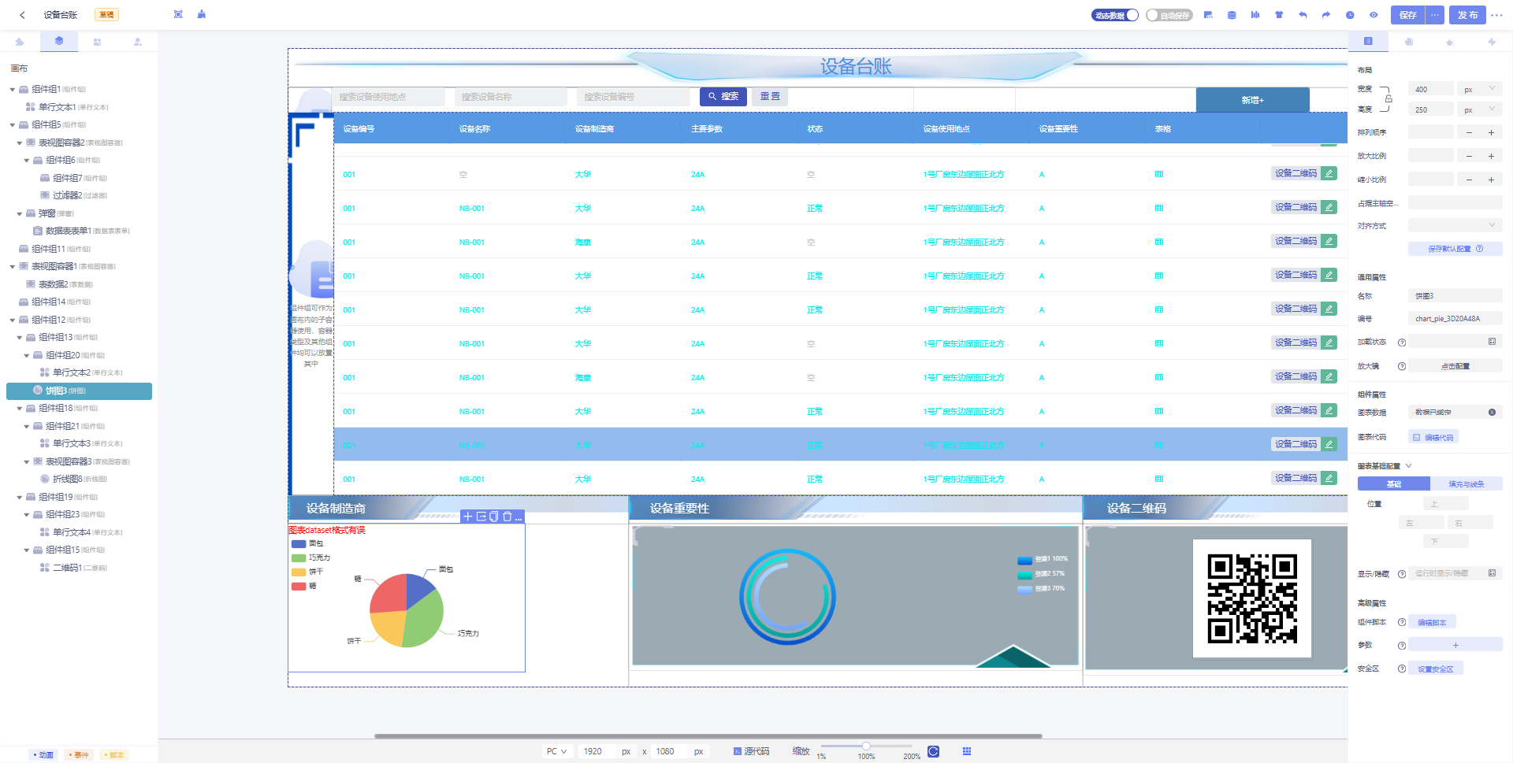Decrease 放大比例 with minus button
This screenshot has height=763, width=1513.
click(1469, 156)
